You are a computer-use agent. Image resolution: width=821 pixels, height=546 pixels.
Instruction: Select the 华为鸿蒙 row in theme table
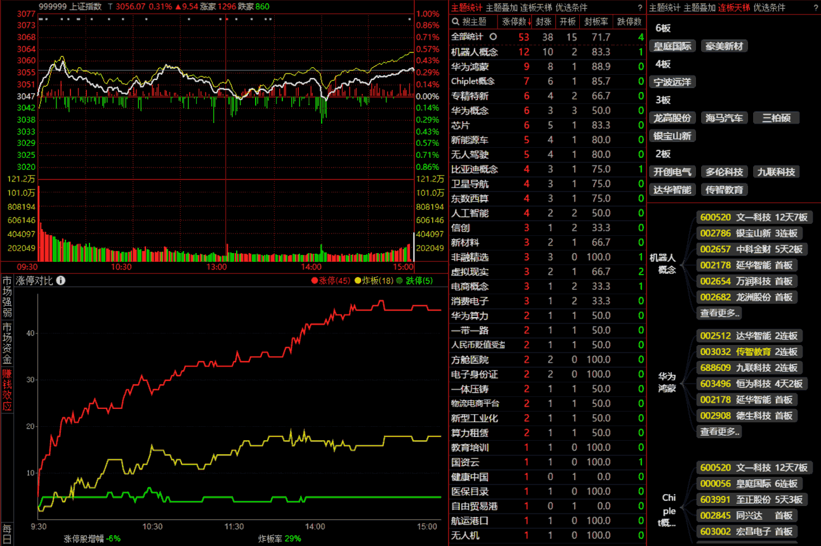(x=548, y=66)
